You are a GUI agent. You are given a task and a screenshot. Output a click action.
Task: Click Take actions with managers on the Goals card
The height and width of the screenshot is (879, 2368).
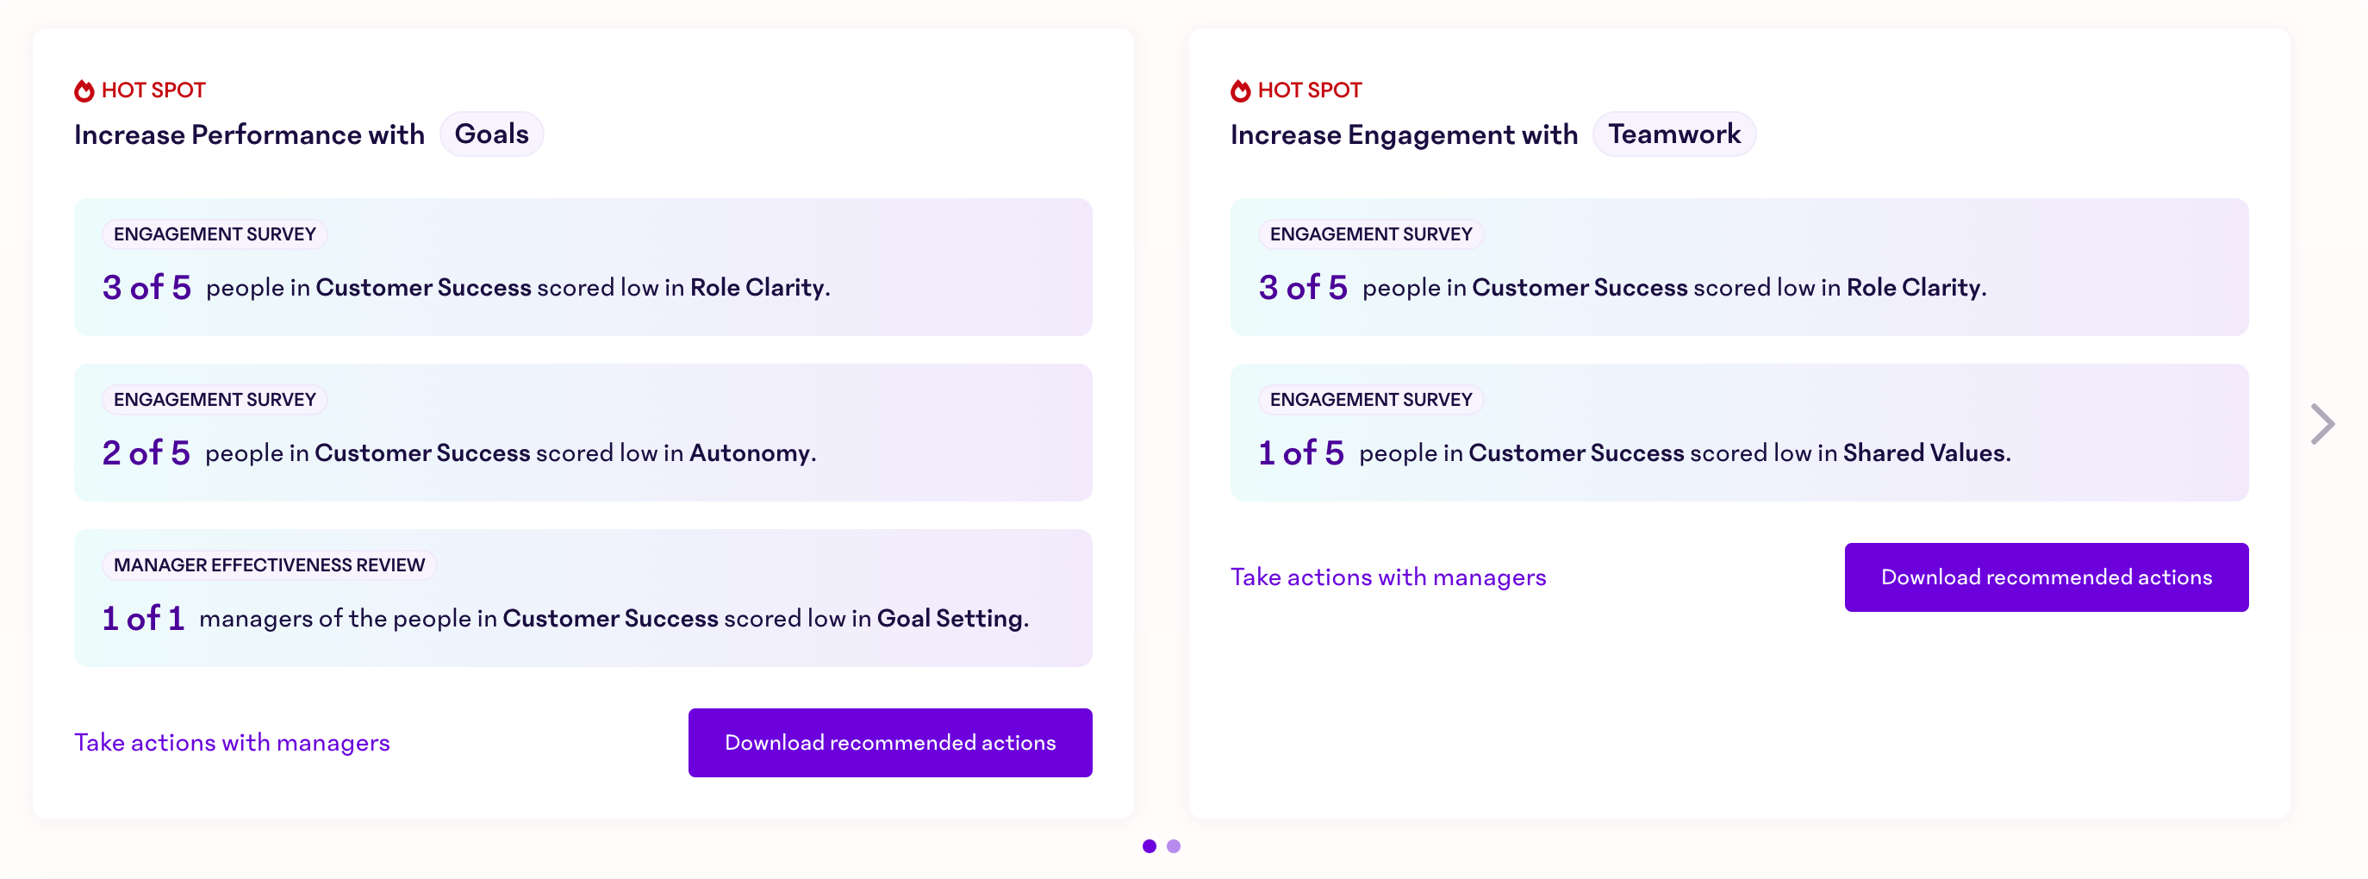(232, 742)
